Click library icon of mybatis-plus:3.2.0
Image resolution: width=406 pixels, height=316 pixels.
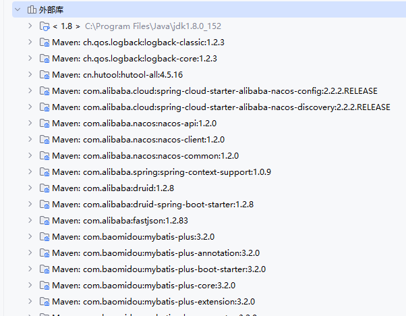click(45, 237)
